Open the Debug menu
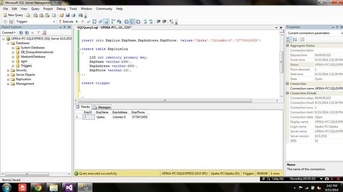Screen dimensions: 343x192 coord(61,9)
